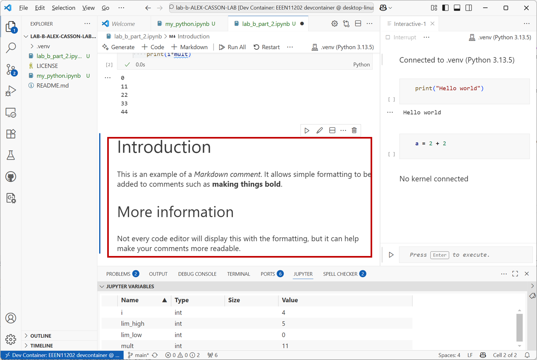Click the interactive window input box
Image resolution: width=537 pixels, height=360 pixels.
pyautogui.click(x=464, y=255)
